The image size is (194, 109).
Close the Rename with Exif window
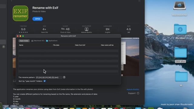coord(18,36)
